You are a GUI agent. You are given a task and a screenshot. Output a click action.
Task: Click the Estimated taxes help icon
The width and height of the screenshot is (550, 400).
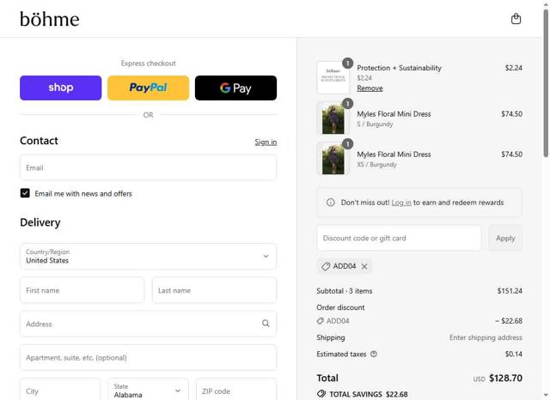(374, 355)
